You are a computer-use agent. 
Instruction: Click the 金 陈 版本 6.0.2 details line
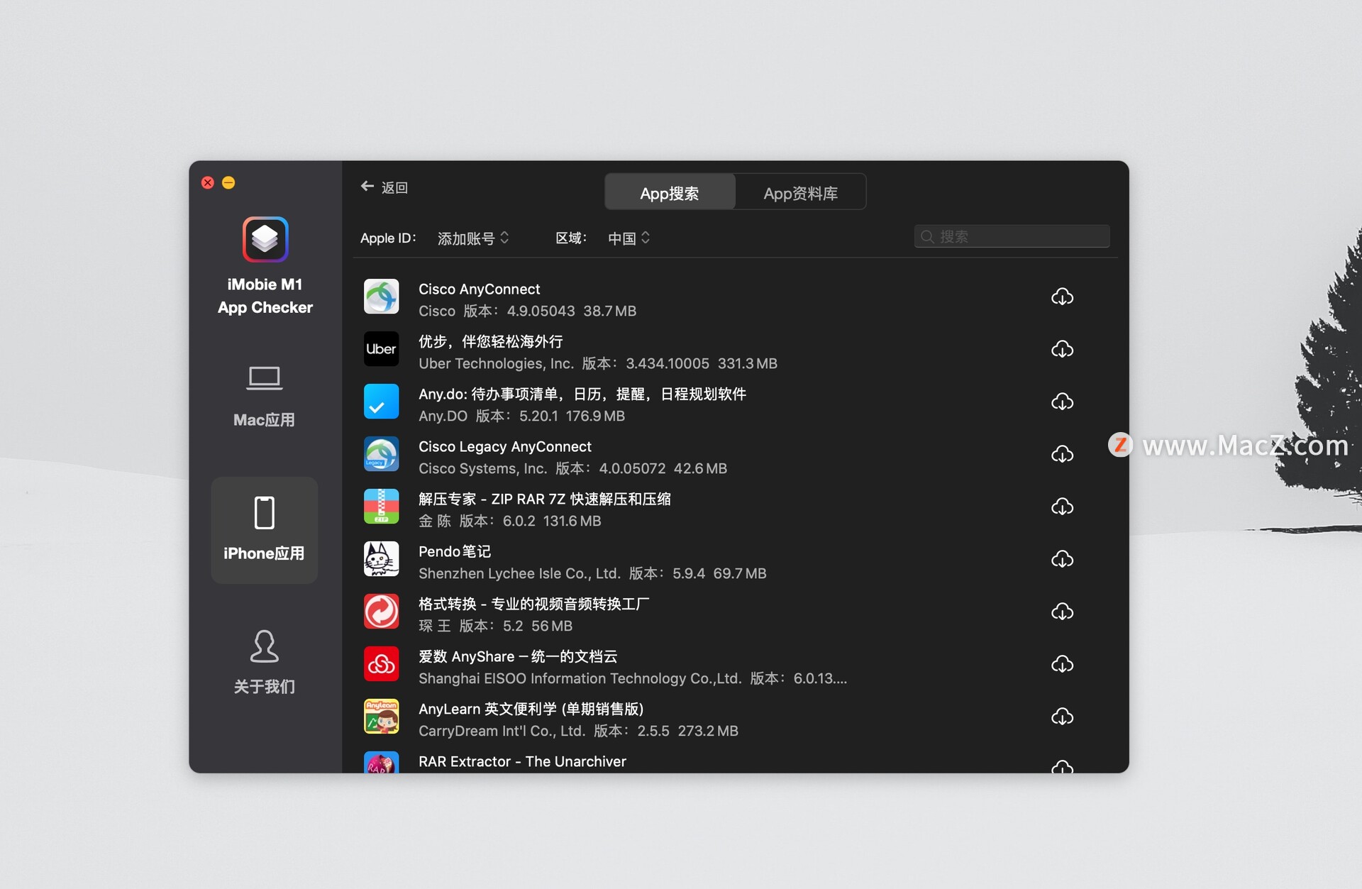point(509,521)
